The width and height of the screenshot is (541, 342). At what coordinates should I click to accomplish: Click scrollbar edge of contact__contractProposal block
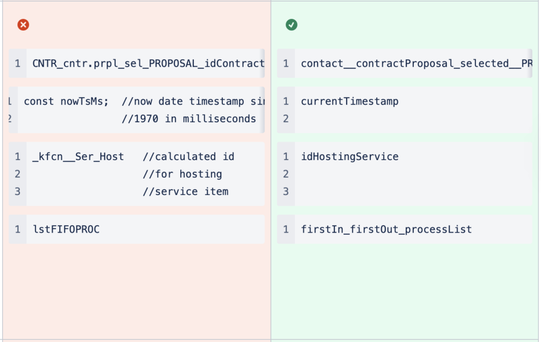pyautogui.click(x=530, y=63)
